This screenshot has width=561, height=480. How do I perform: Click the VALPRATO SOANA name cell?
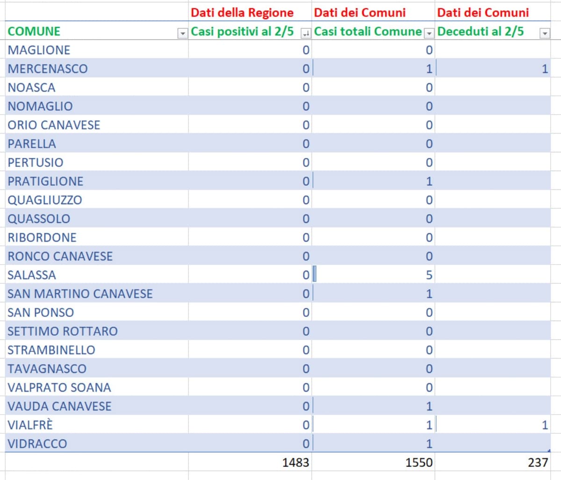[x=59, y=387]
